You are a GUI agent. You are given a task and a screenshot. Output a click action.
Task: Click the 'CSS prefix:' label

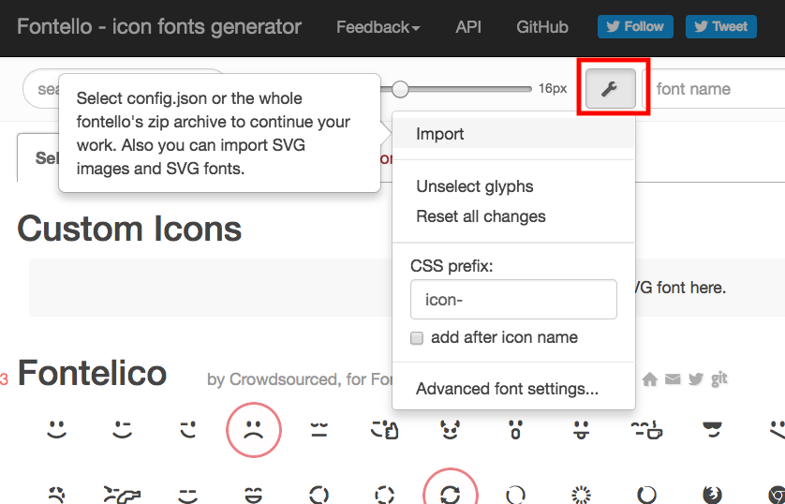[452, 266]
